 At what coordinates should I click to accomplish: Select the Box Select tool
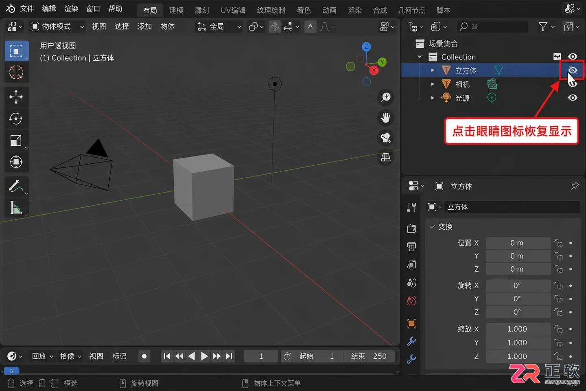coord(16,51)
